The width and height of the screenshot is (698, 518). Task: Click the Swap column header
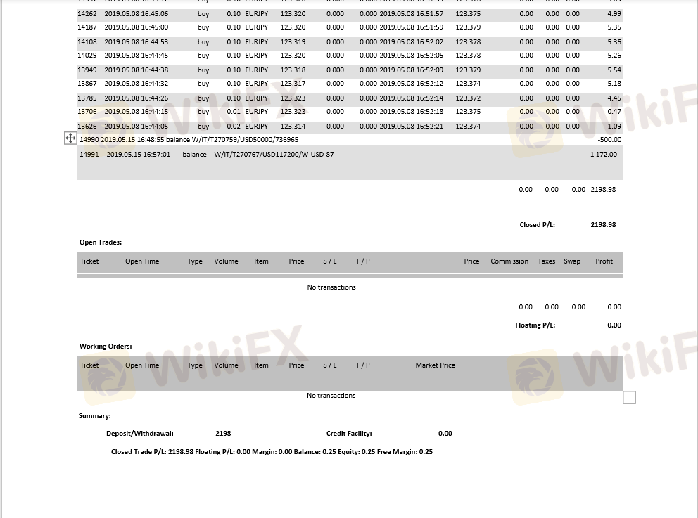pos(572,261)
